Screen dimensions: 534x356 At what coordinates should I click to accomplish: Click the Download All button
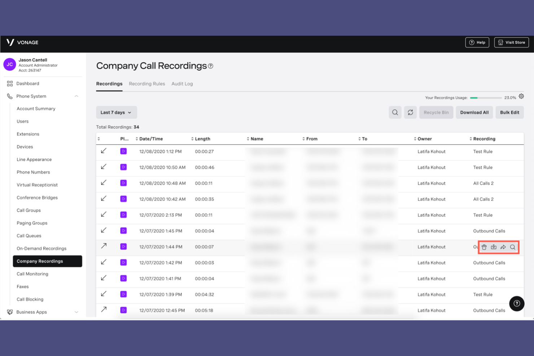click(x=474, y=112)
